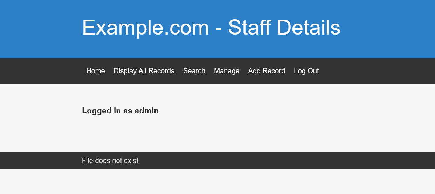Click the 'Example.com - Staff Details' page title
The image size is (435, 194).
click(211, 27)
